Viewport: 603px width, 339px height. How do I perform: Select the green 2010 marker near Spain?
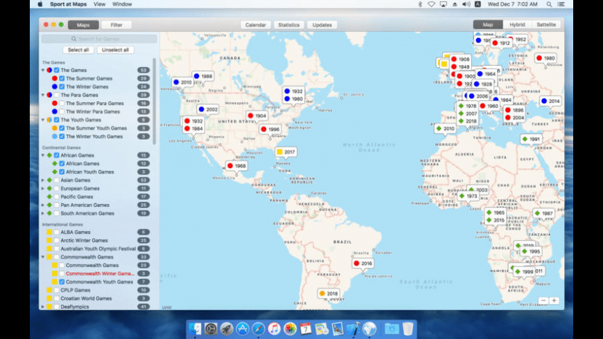click(445, 129)
